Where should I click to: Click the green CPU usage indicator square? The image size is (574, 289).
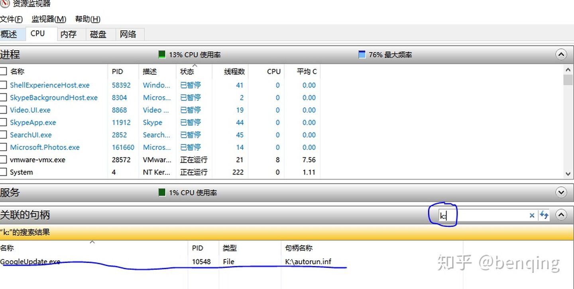pos(162,55)
